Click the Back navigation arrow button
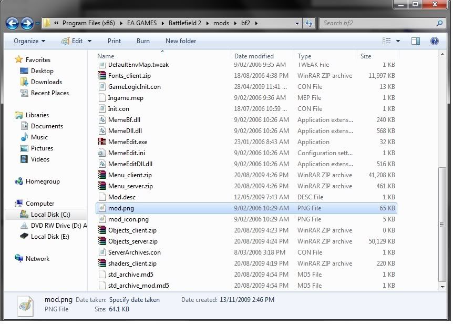The image size is (453, 324). tap(13, 23)
